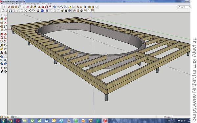Open the Камера menu
The width and height of the screenshot is (197, 123).
[19, 4]
